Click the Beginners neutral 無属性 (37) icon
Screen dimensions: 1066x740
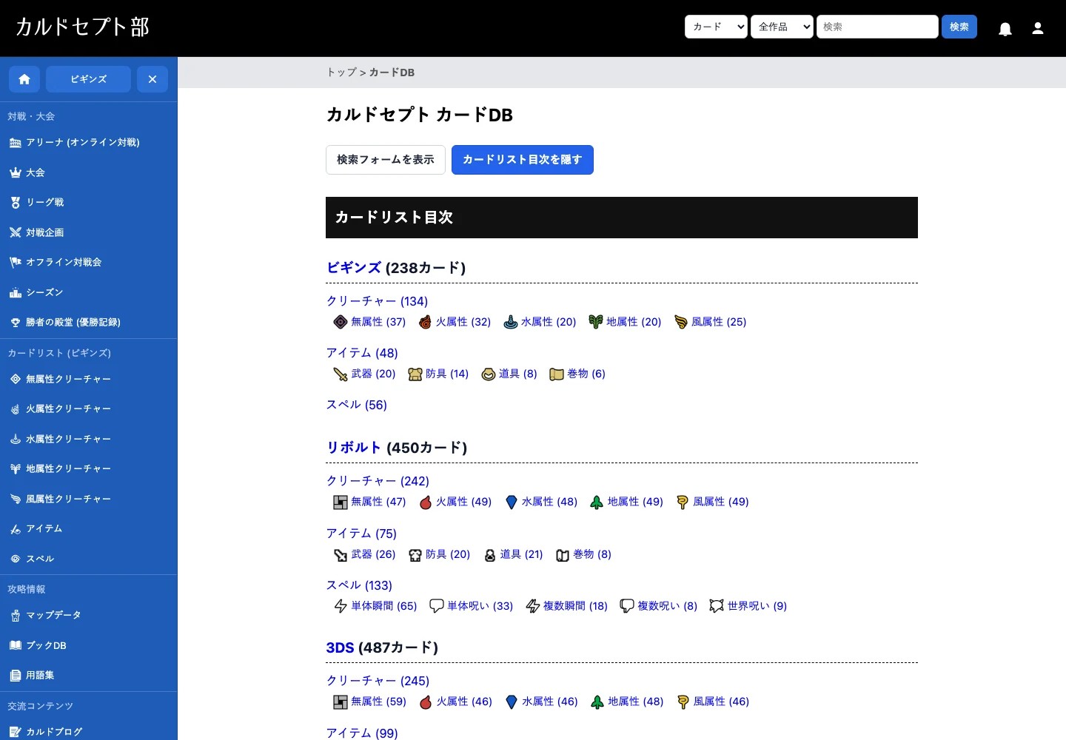click(341, 322)
